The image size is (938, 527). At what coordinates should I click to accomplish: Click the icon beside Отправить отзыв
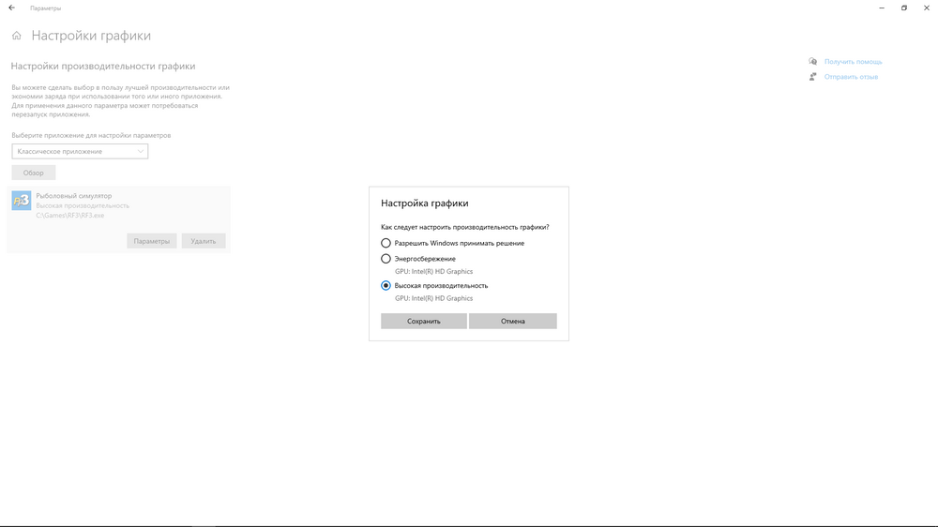click(x=813, y=77)
